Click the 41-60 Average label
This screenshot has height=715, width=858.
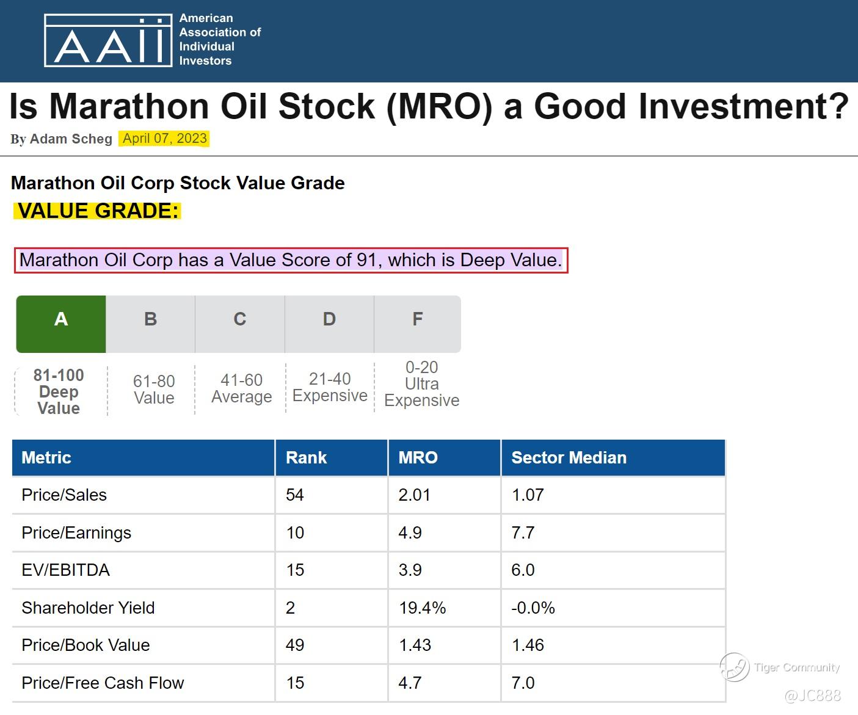coord(242,388)
